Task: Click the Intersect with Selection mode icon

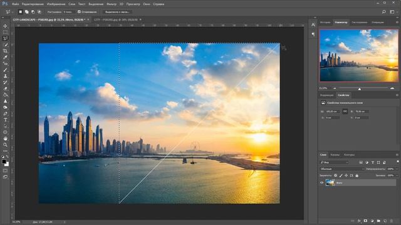Action: pyautogui.click(x=39, y=12)
